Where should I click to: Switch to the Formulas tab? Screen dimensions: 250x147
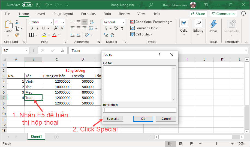point(88,14)
